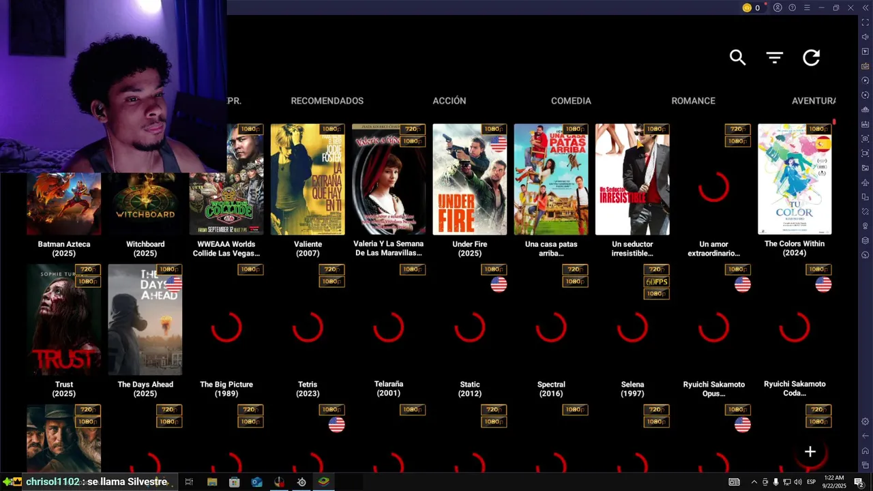Open Windows notification center icon
873x491 pixels.
859,482
